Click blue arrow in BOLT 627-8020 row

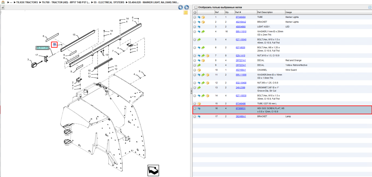click(x=199, y=48)
